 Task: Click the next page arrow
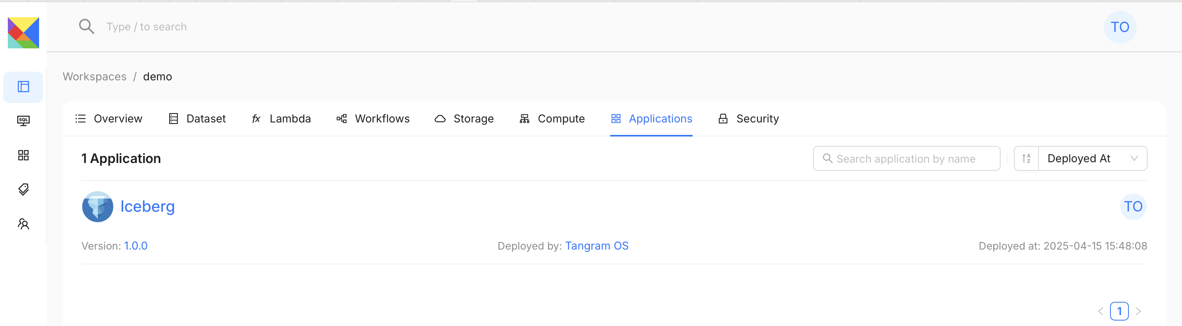pyautogui.click(x=1138, y=311)
